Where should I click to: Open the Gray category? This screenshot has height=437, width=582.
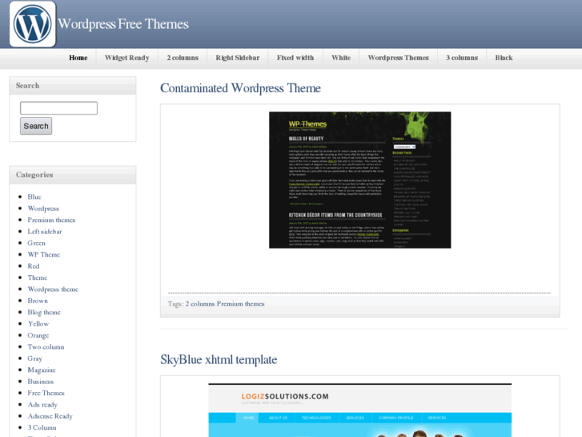tap(35, 358)
